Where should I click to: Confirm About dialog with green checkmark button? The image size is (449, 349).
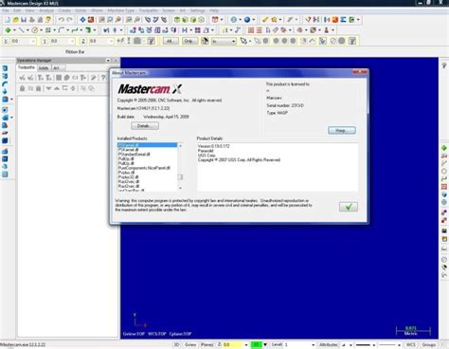click(x=349, y=207)
